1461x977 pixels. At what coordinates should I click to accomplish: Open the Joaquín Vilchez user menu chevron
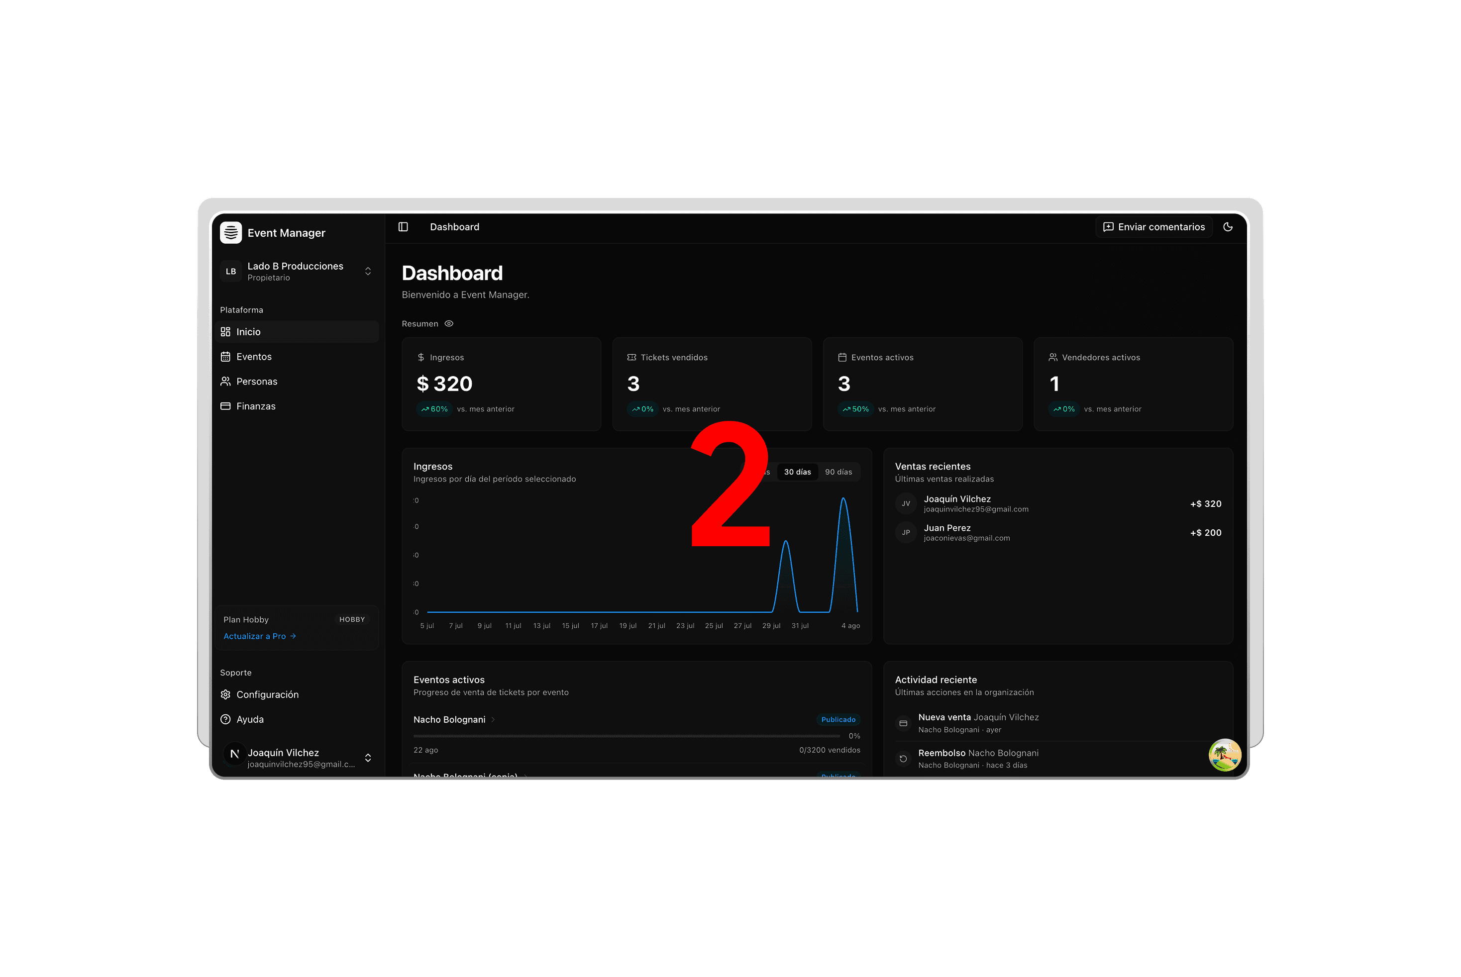click(x=368, y=758)
